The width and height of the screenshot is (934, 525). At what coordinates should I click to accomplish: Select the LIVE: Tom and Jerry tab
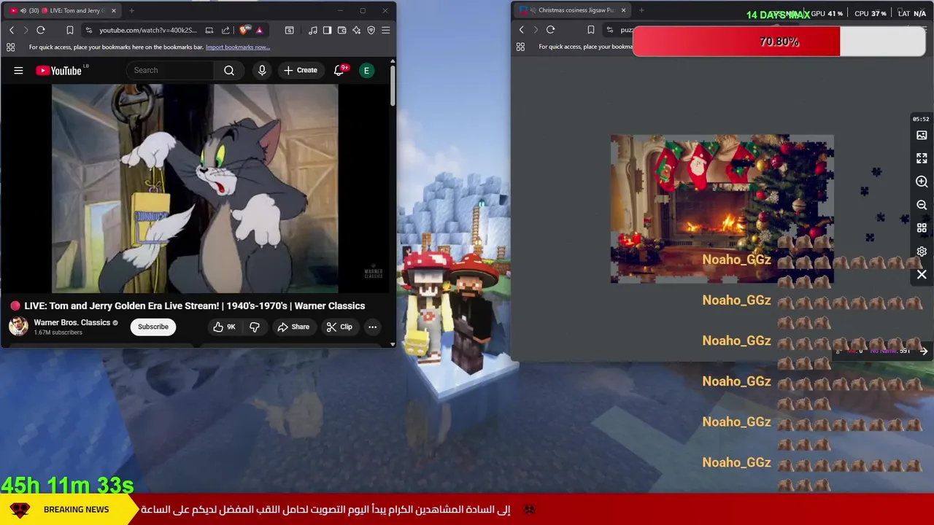(x=62, y=10)
